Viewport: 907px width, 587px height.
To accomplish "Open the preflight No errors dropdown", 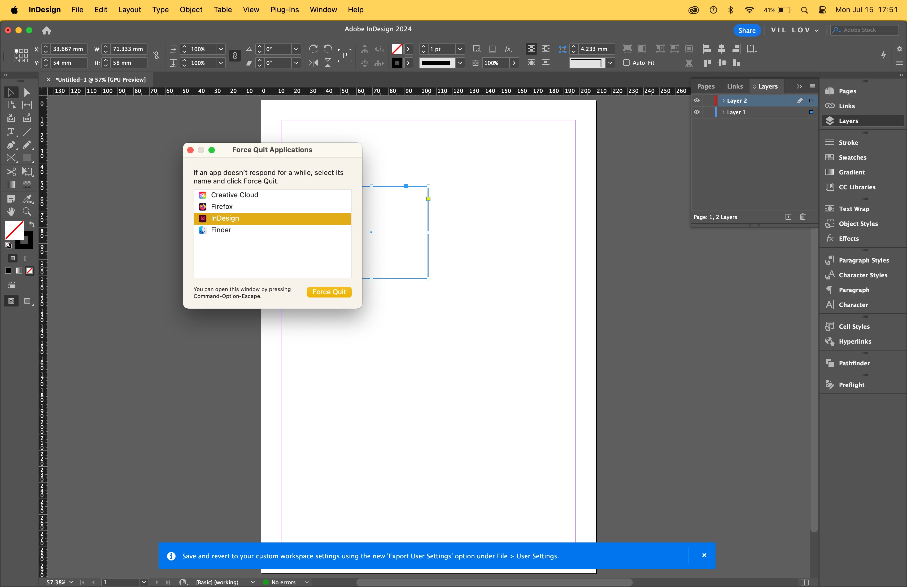I will [x=307, y=582].
